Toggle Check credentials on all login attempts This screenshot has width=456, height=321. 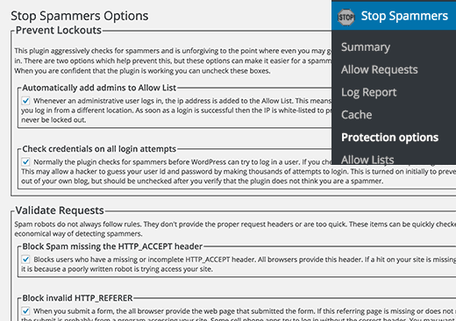(x=25, y=161)
